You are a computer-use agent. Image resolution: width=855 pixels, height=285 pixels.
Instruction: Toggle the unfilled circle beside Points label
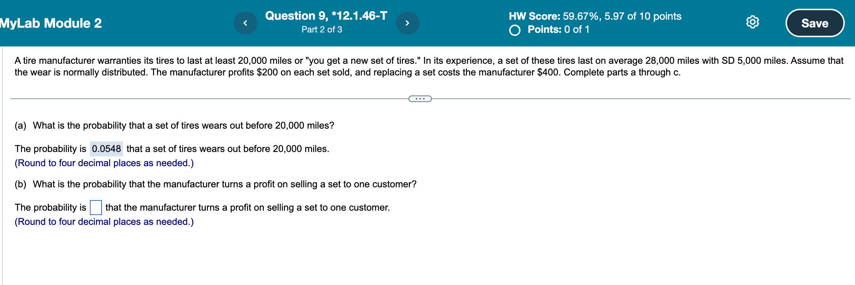(x=514, y=31)
